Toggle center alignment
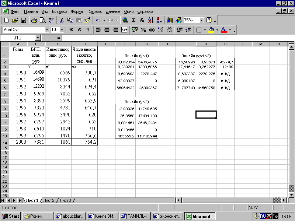Image resolution: width=295 pixels, height=221 pixels. pyautogui.click(x=107, y=30)
